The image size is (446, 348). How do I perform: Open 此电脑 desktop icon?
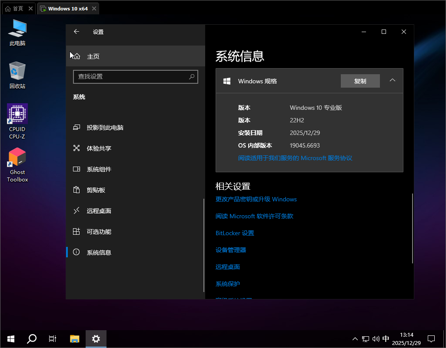[x=17, y=29]
